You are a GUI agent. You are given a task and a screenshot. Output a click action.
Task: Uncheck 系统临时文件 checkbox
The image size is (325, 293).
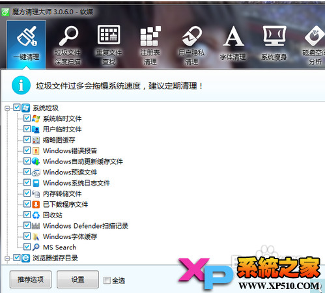coord(27,119)
